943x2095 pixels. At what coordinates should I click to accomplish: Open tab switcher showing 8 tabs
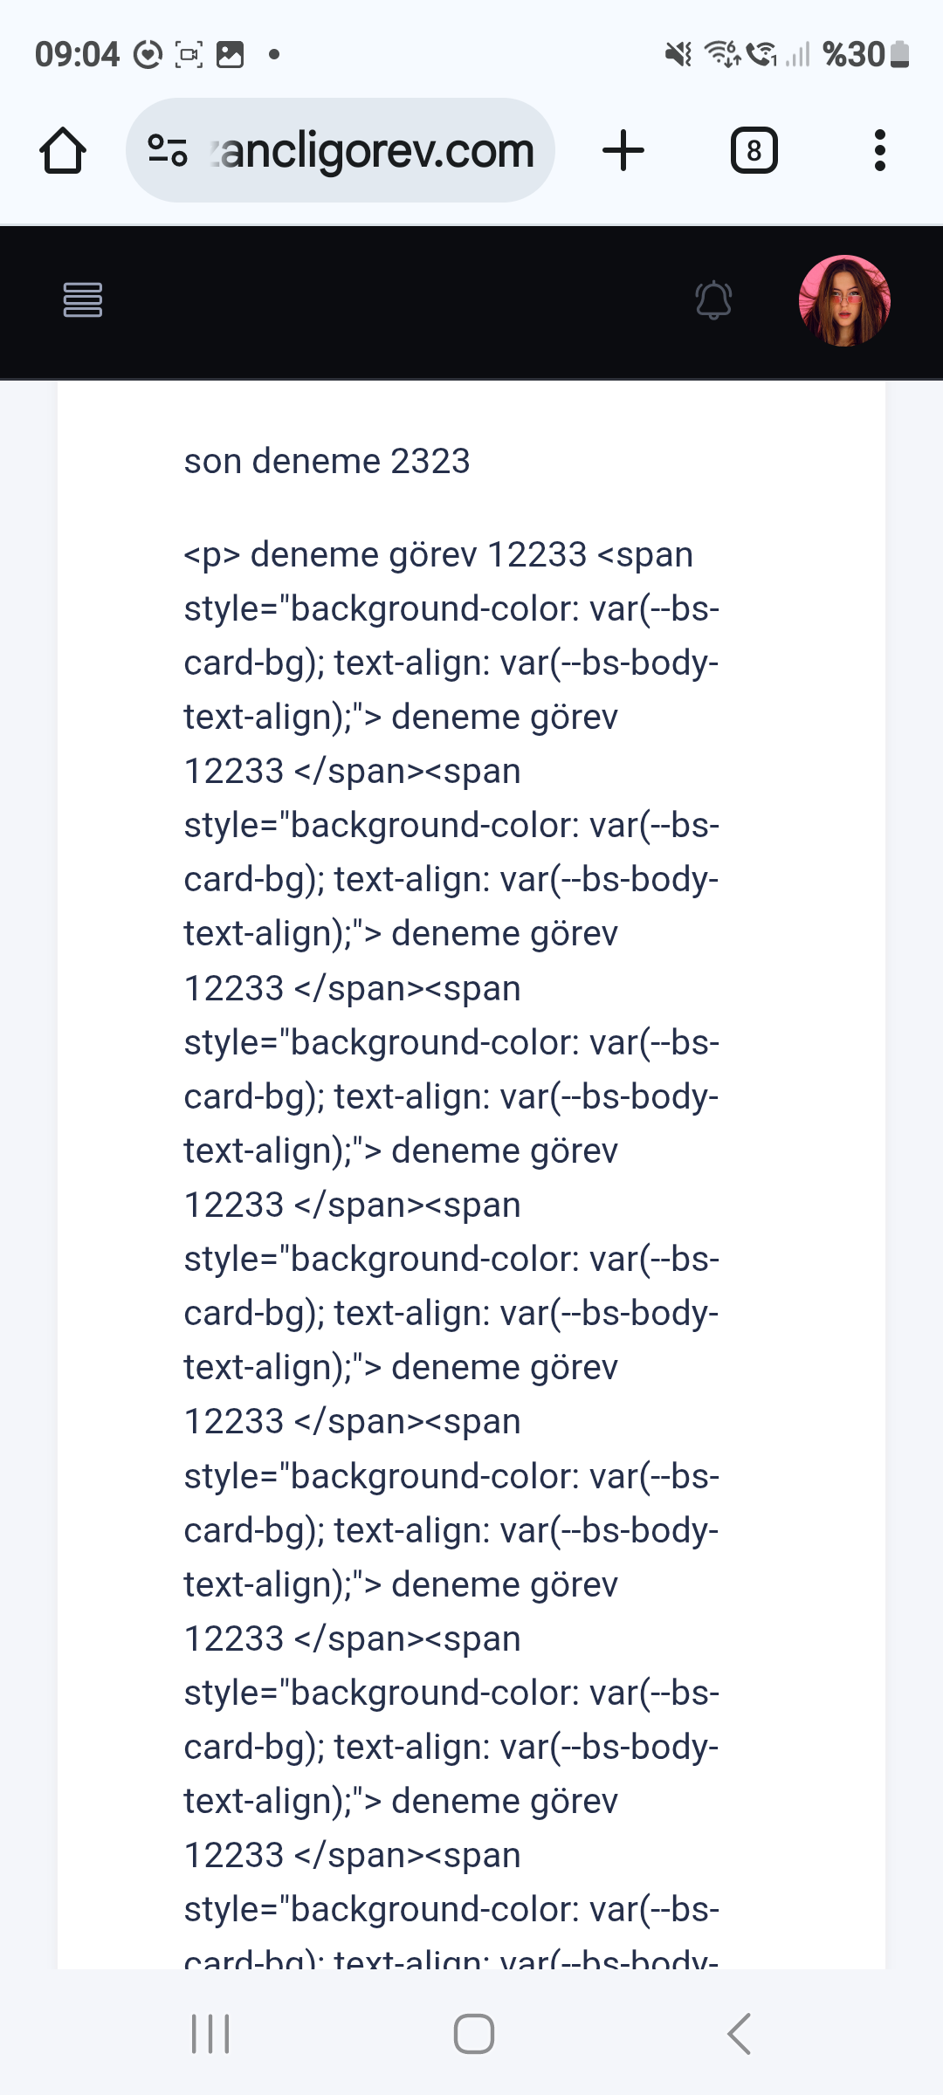(754, 151)
